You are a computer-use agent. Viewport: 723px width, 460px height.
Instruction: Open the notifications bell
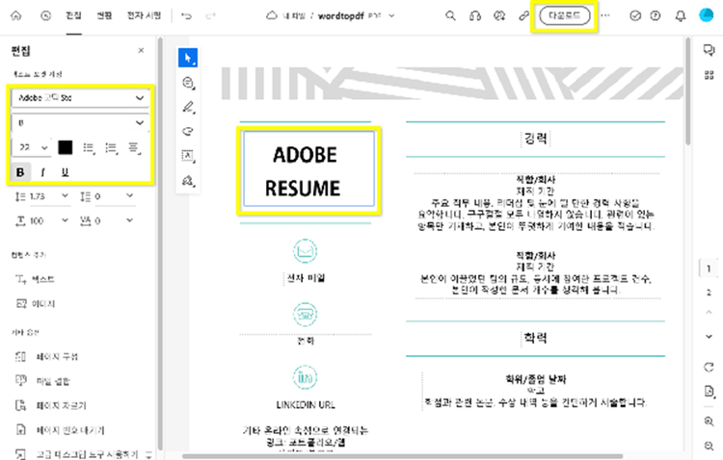pyautogui.click(x=681, y=15)
